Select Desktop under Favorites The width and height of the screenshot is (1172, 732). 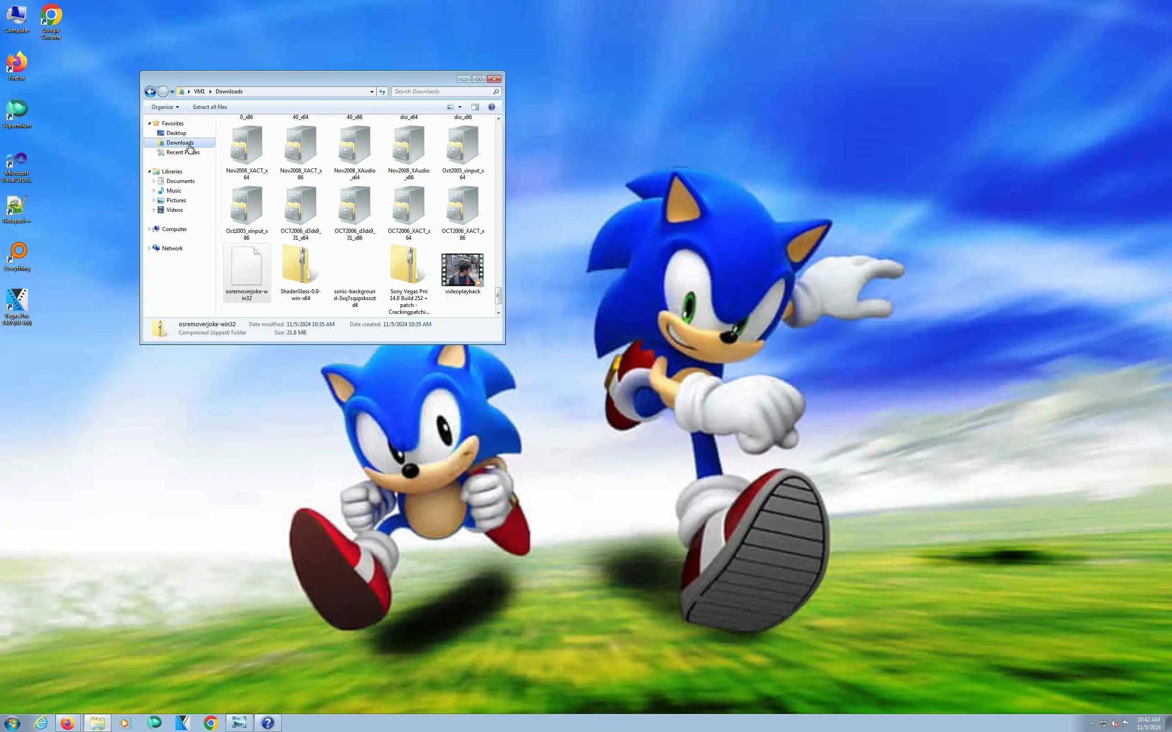pos(176,133)
